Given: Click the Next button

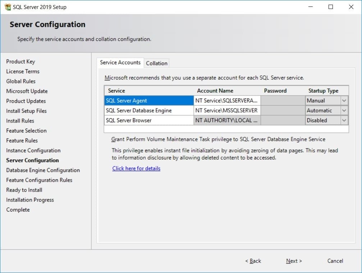Looking at the screenshot, I should click(293, 261).
